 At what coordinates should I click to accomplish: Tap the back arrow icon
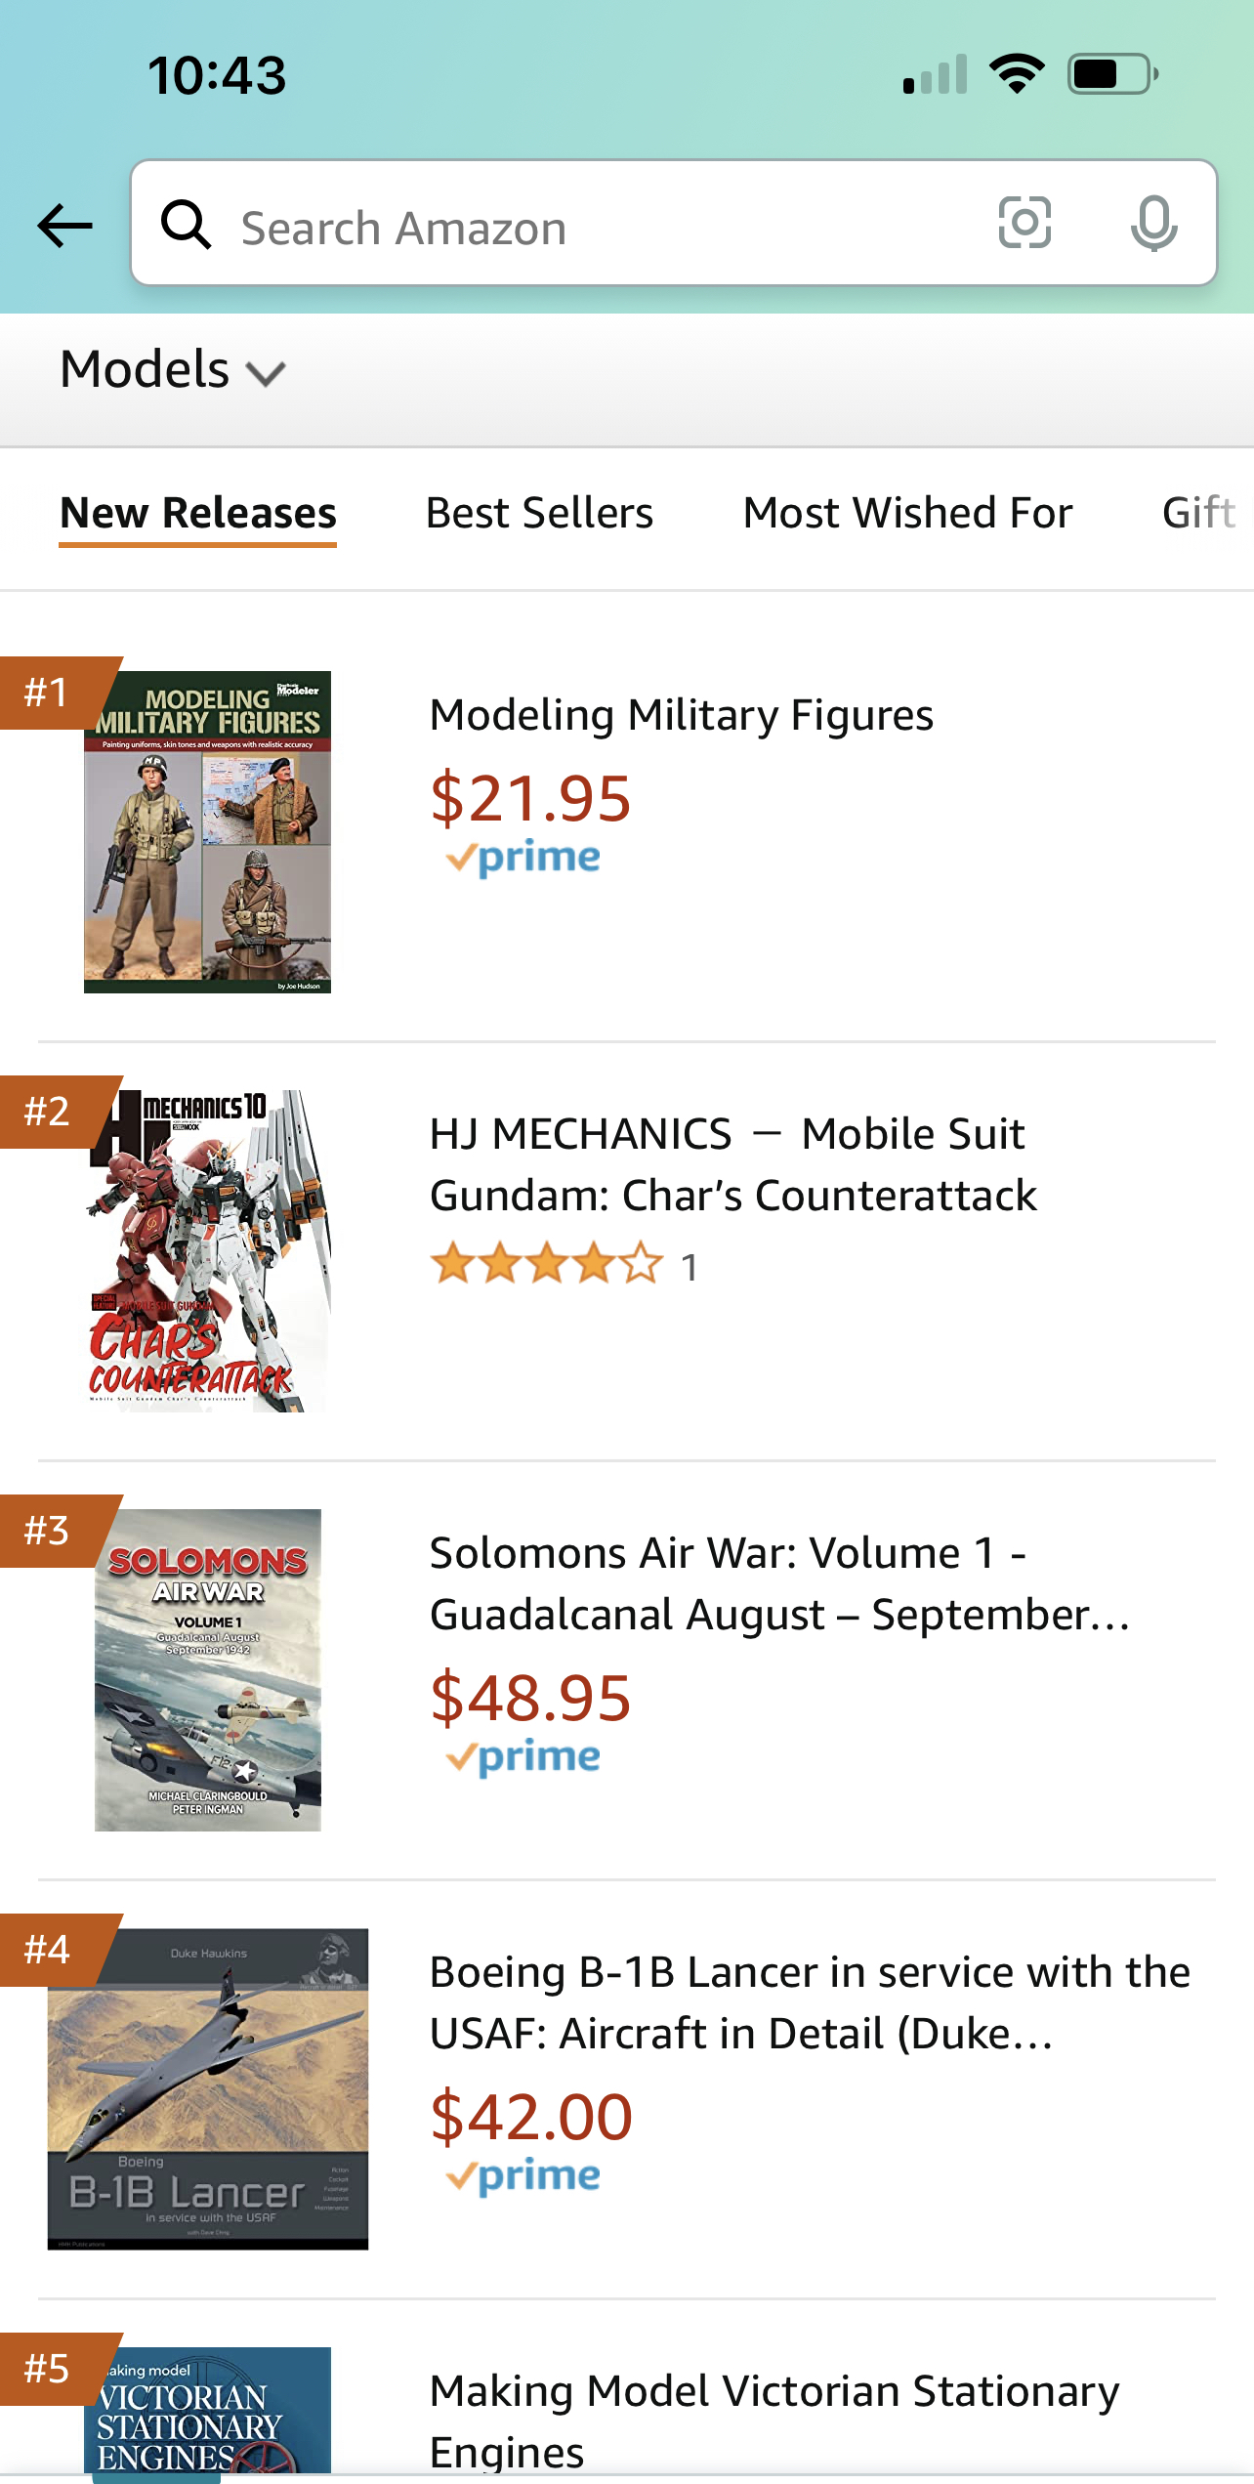click(x=65, y=226)
